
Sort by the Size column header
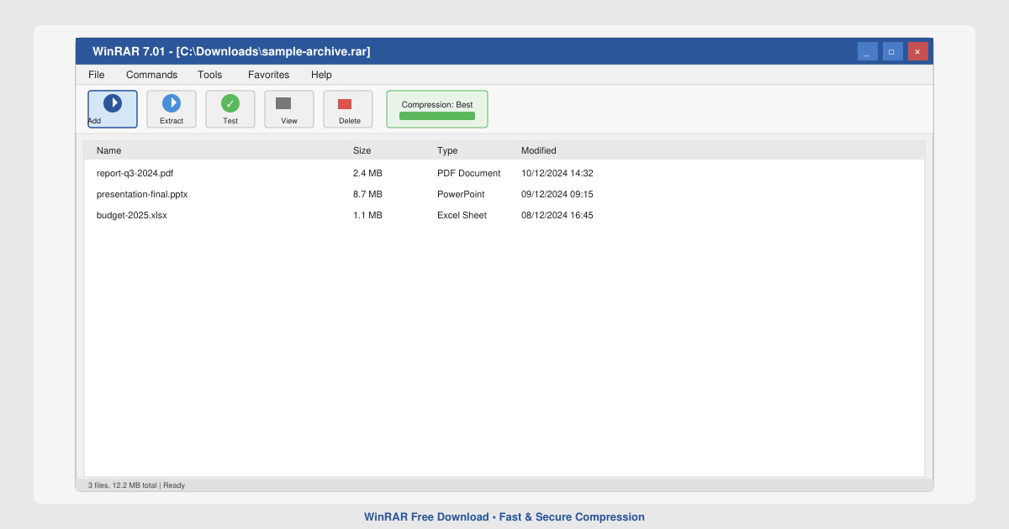tap(362, 150)
